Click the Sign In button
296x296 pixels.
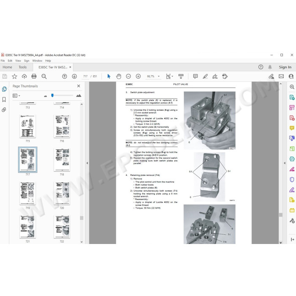(x=285, y=67)
